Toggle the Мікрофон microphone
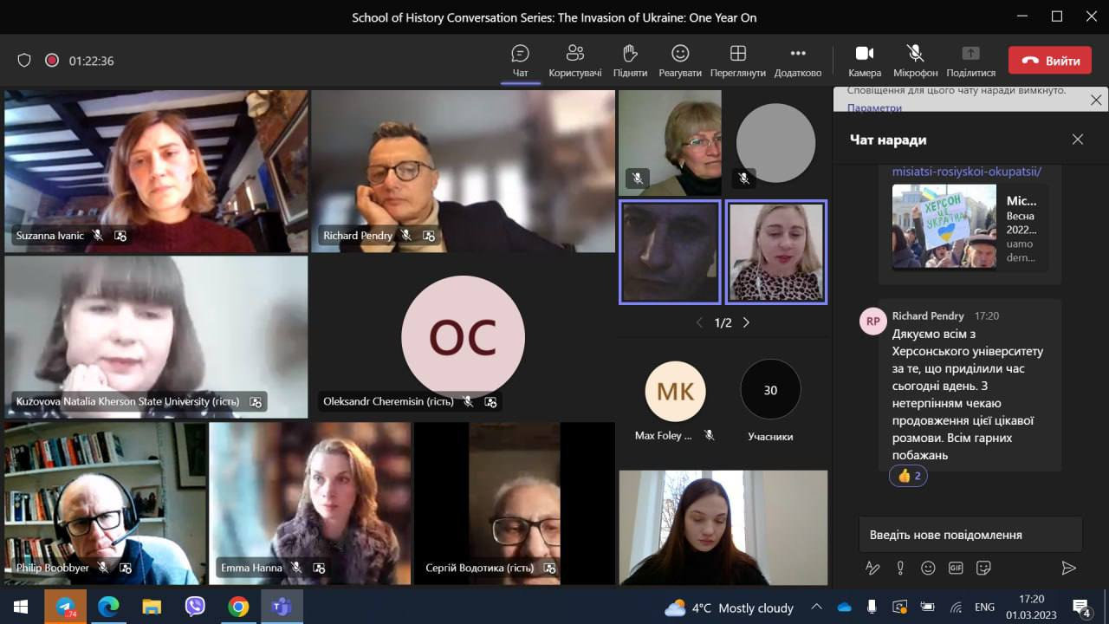 (x=915, y=61)
